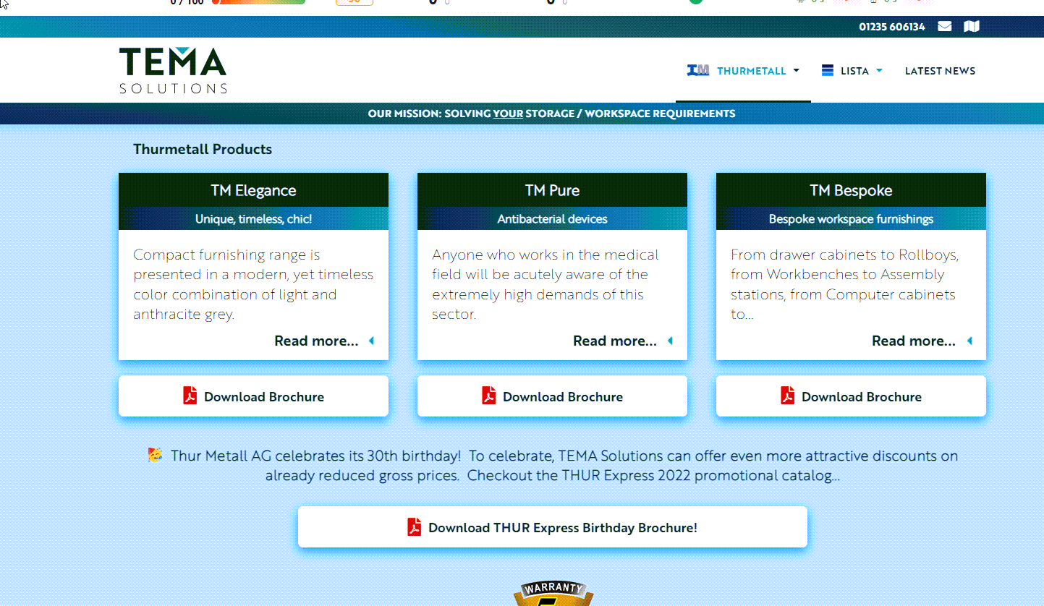Image resolution: width=1044 pixels, height=606 pixels.
Task: Click the envelope email icon
Action: tap(944, 27)
